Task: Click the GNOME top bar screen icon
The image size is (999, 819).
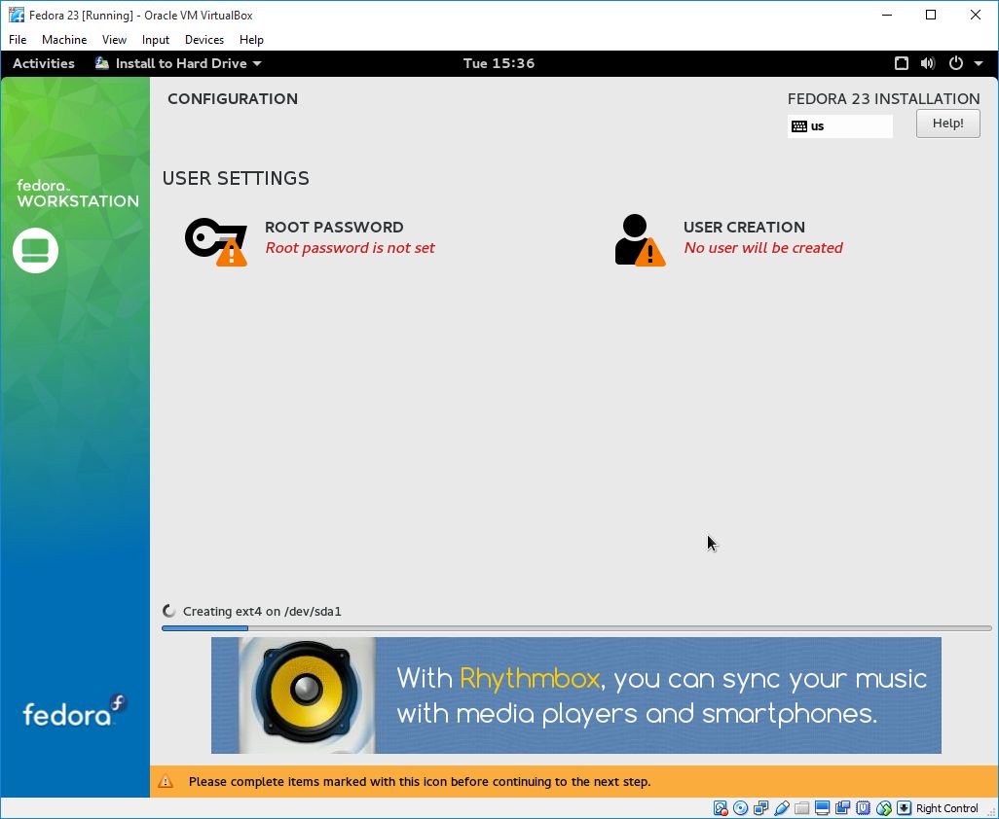Action: (901, 63)
